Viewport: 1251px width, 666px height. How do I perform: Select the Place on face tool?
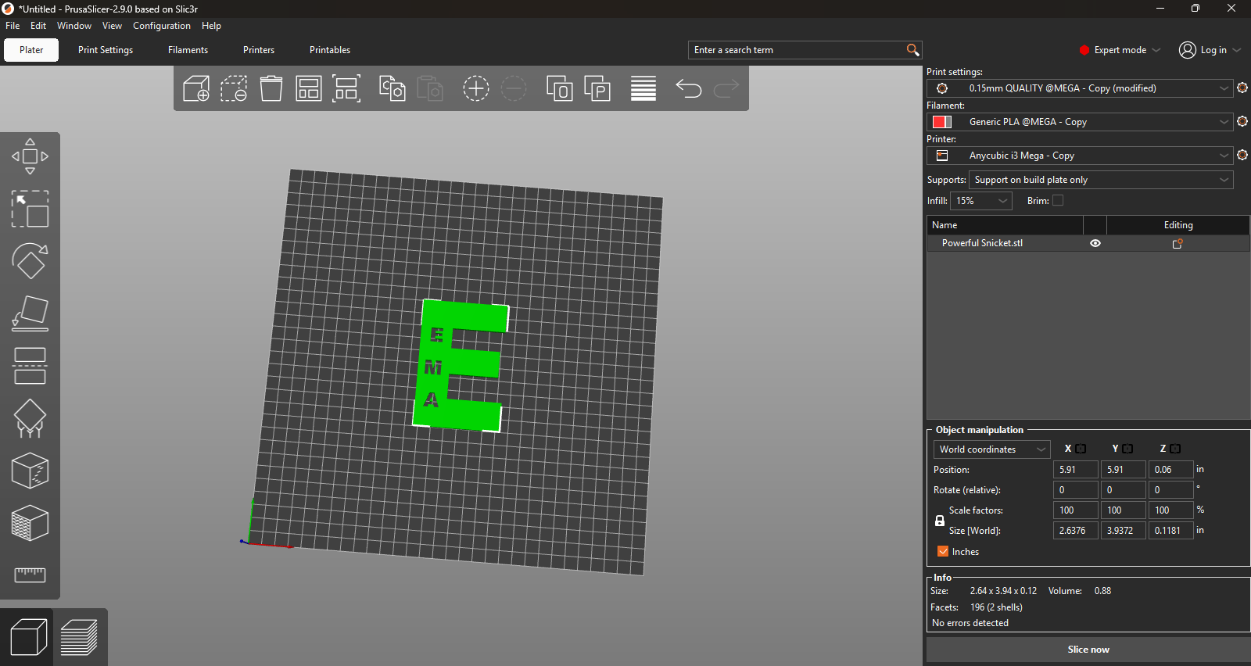click(30, 313)
